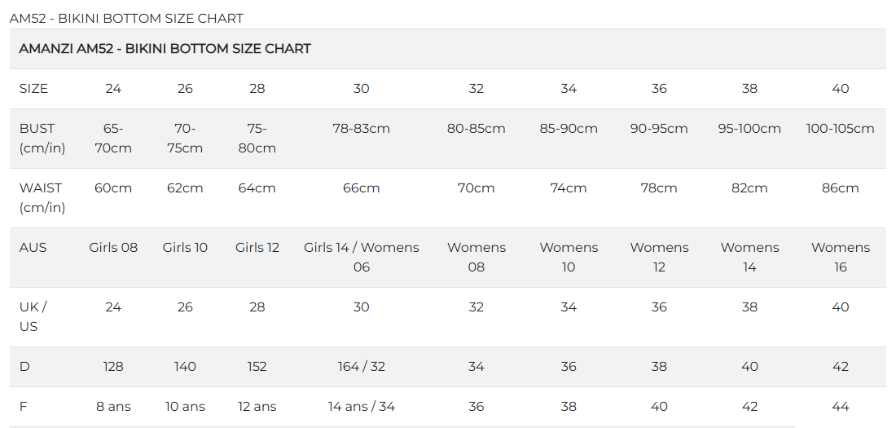Click the 14 ans / 34 cell
This screenshot has width=896, height=428.
click(x=362, y=407)
